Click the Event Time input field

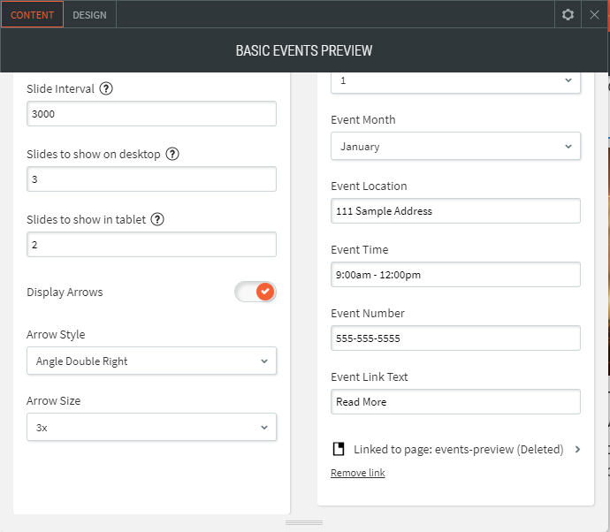pyautogui.click(x=455, y=275)
